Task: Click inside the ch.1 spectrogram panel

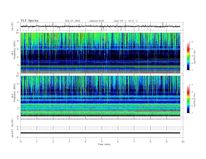Action: tap(100, 53)
